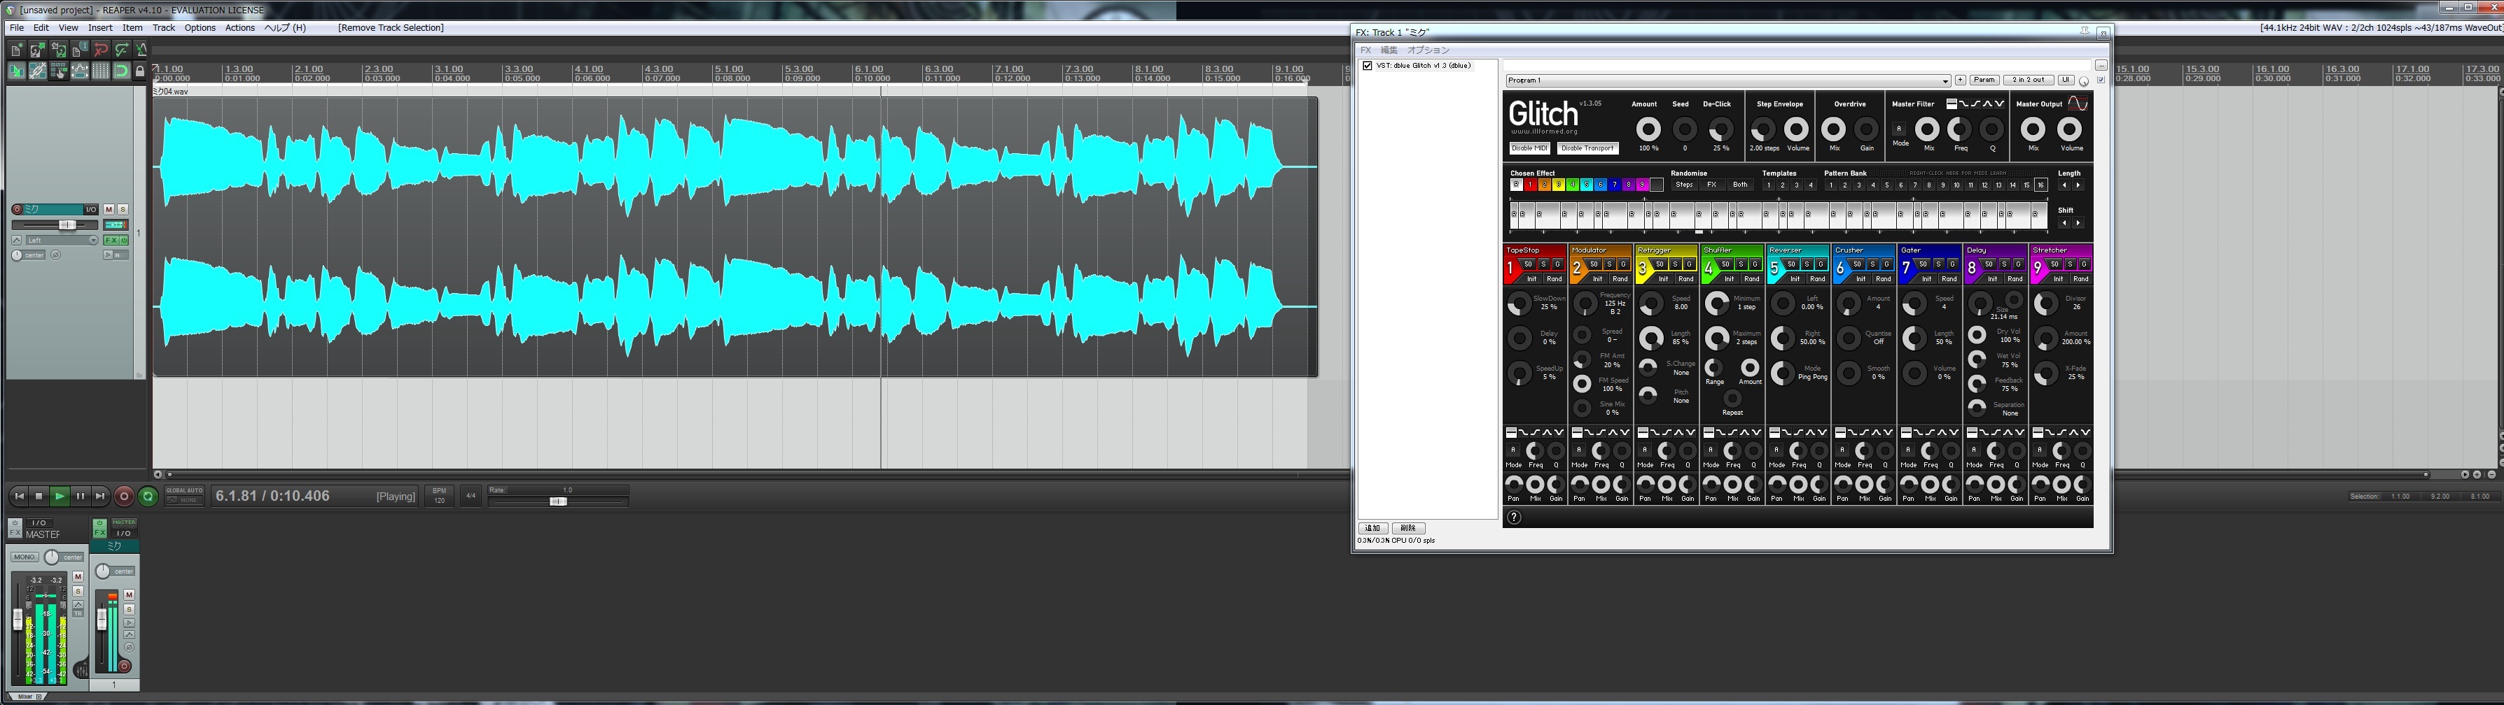This screenshot has height=705, width=2504.
Task: Click Init on the TapeStop effect
Action: click(1531, 280)
